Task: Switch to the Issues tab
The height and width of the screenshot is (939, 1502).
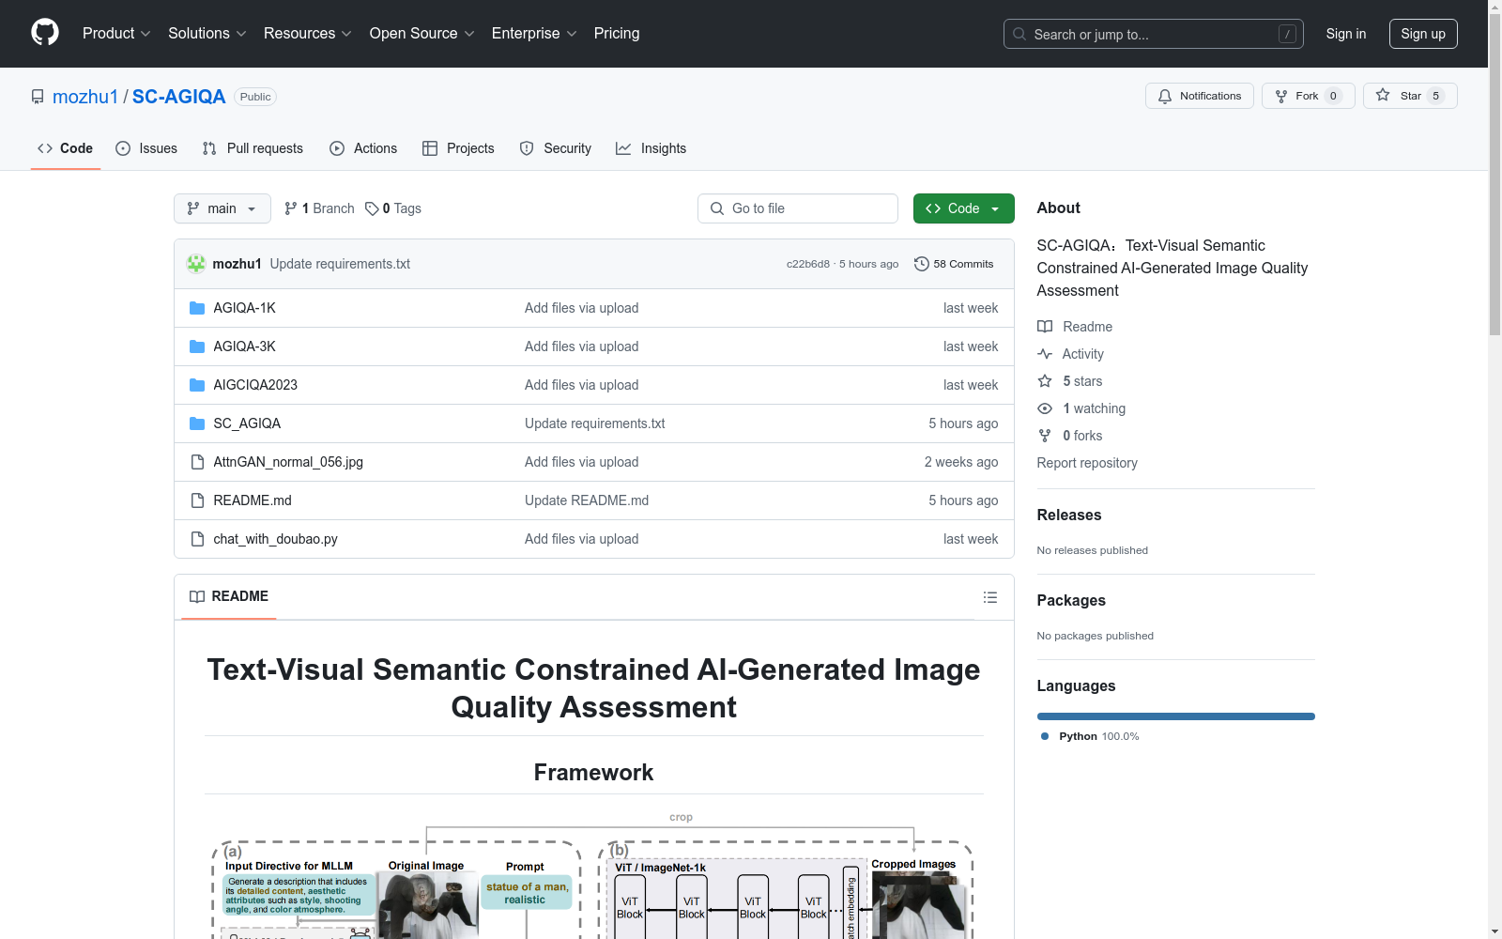Action: (x=146, y=148)
